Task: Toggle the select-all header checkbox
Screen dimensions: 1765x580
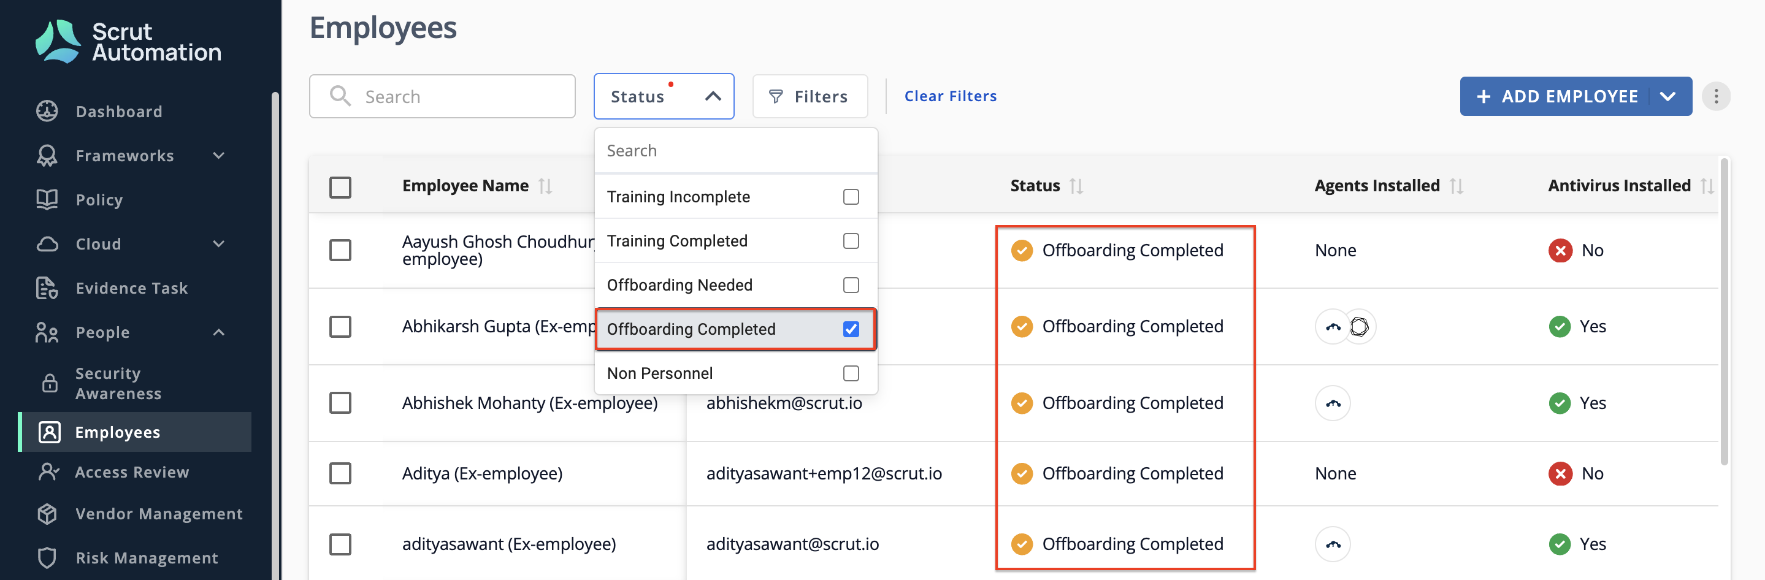Action: 340,187
